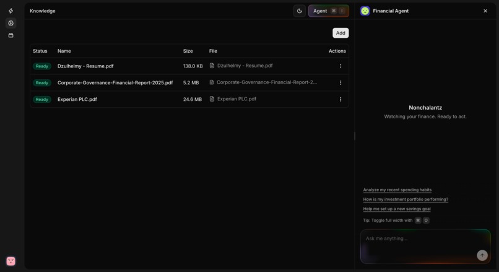Click the 5.2 MB size value
This screenshot has width=499, height=272.
(191, 82)
